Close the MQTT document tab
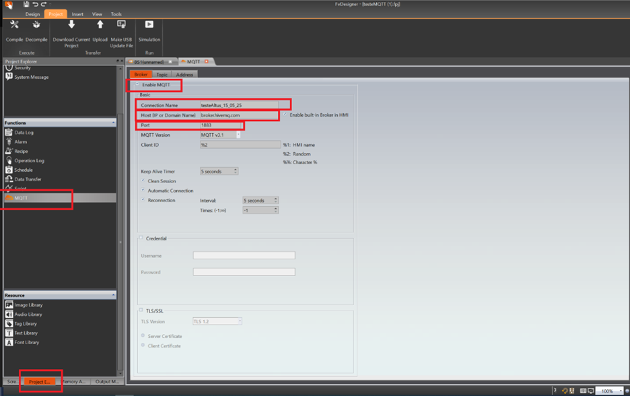 tap(207, 61)
